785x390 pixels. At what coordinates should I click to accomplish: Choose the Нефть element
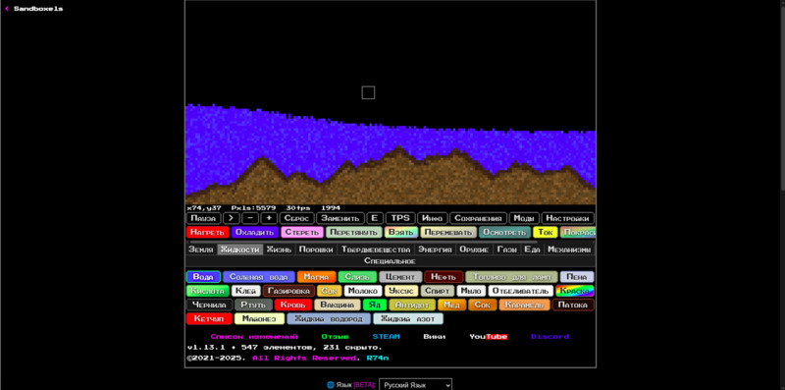pyautogui.click(x=445, y=277)
